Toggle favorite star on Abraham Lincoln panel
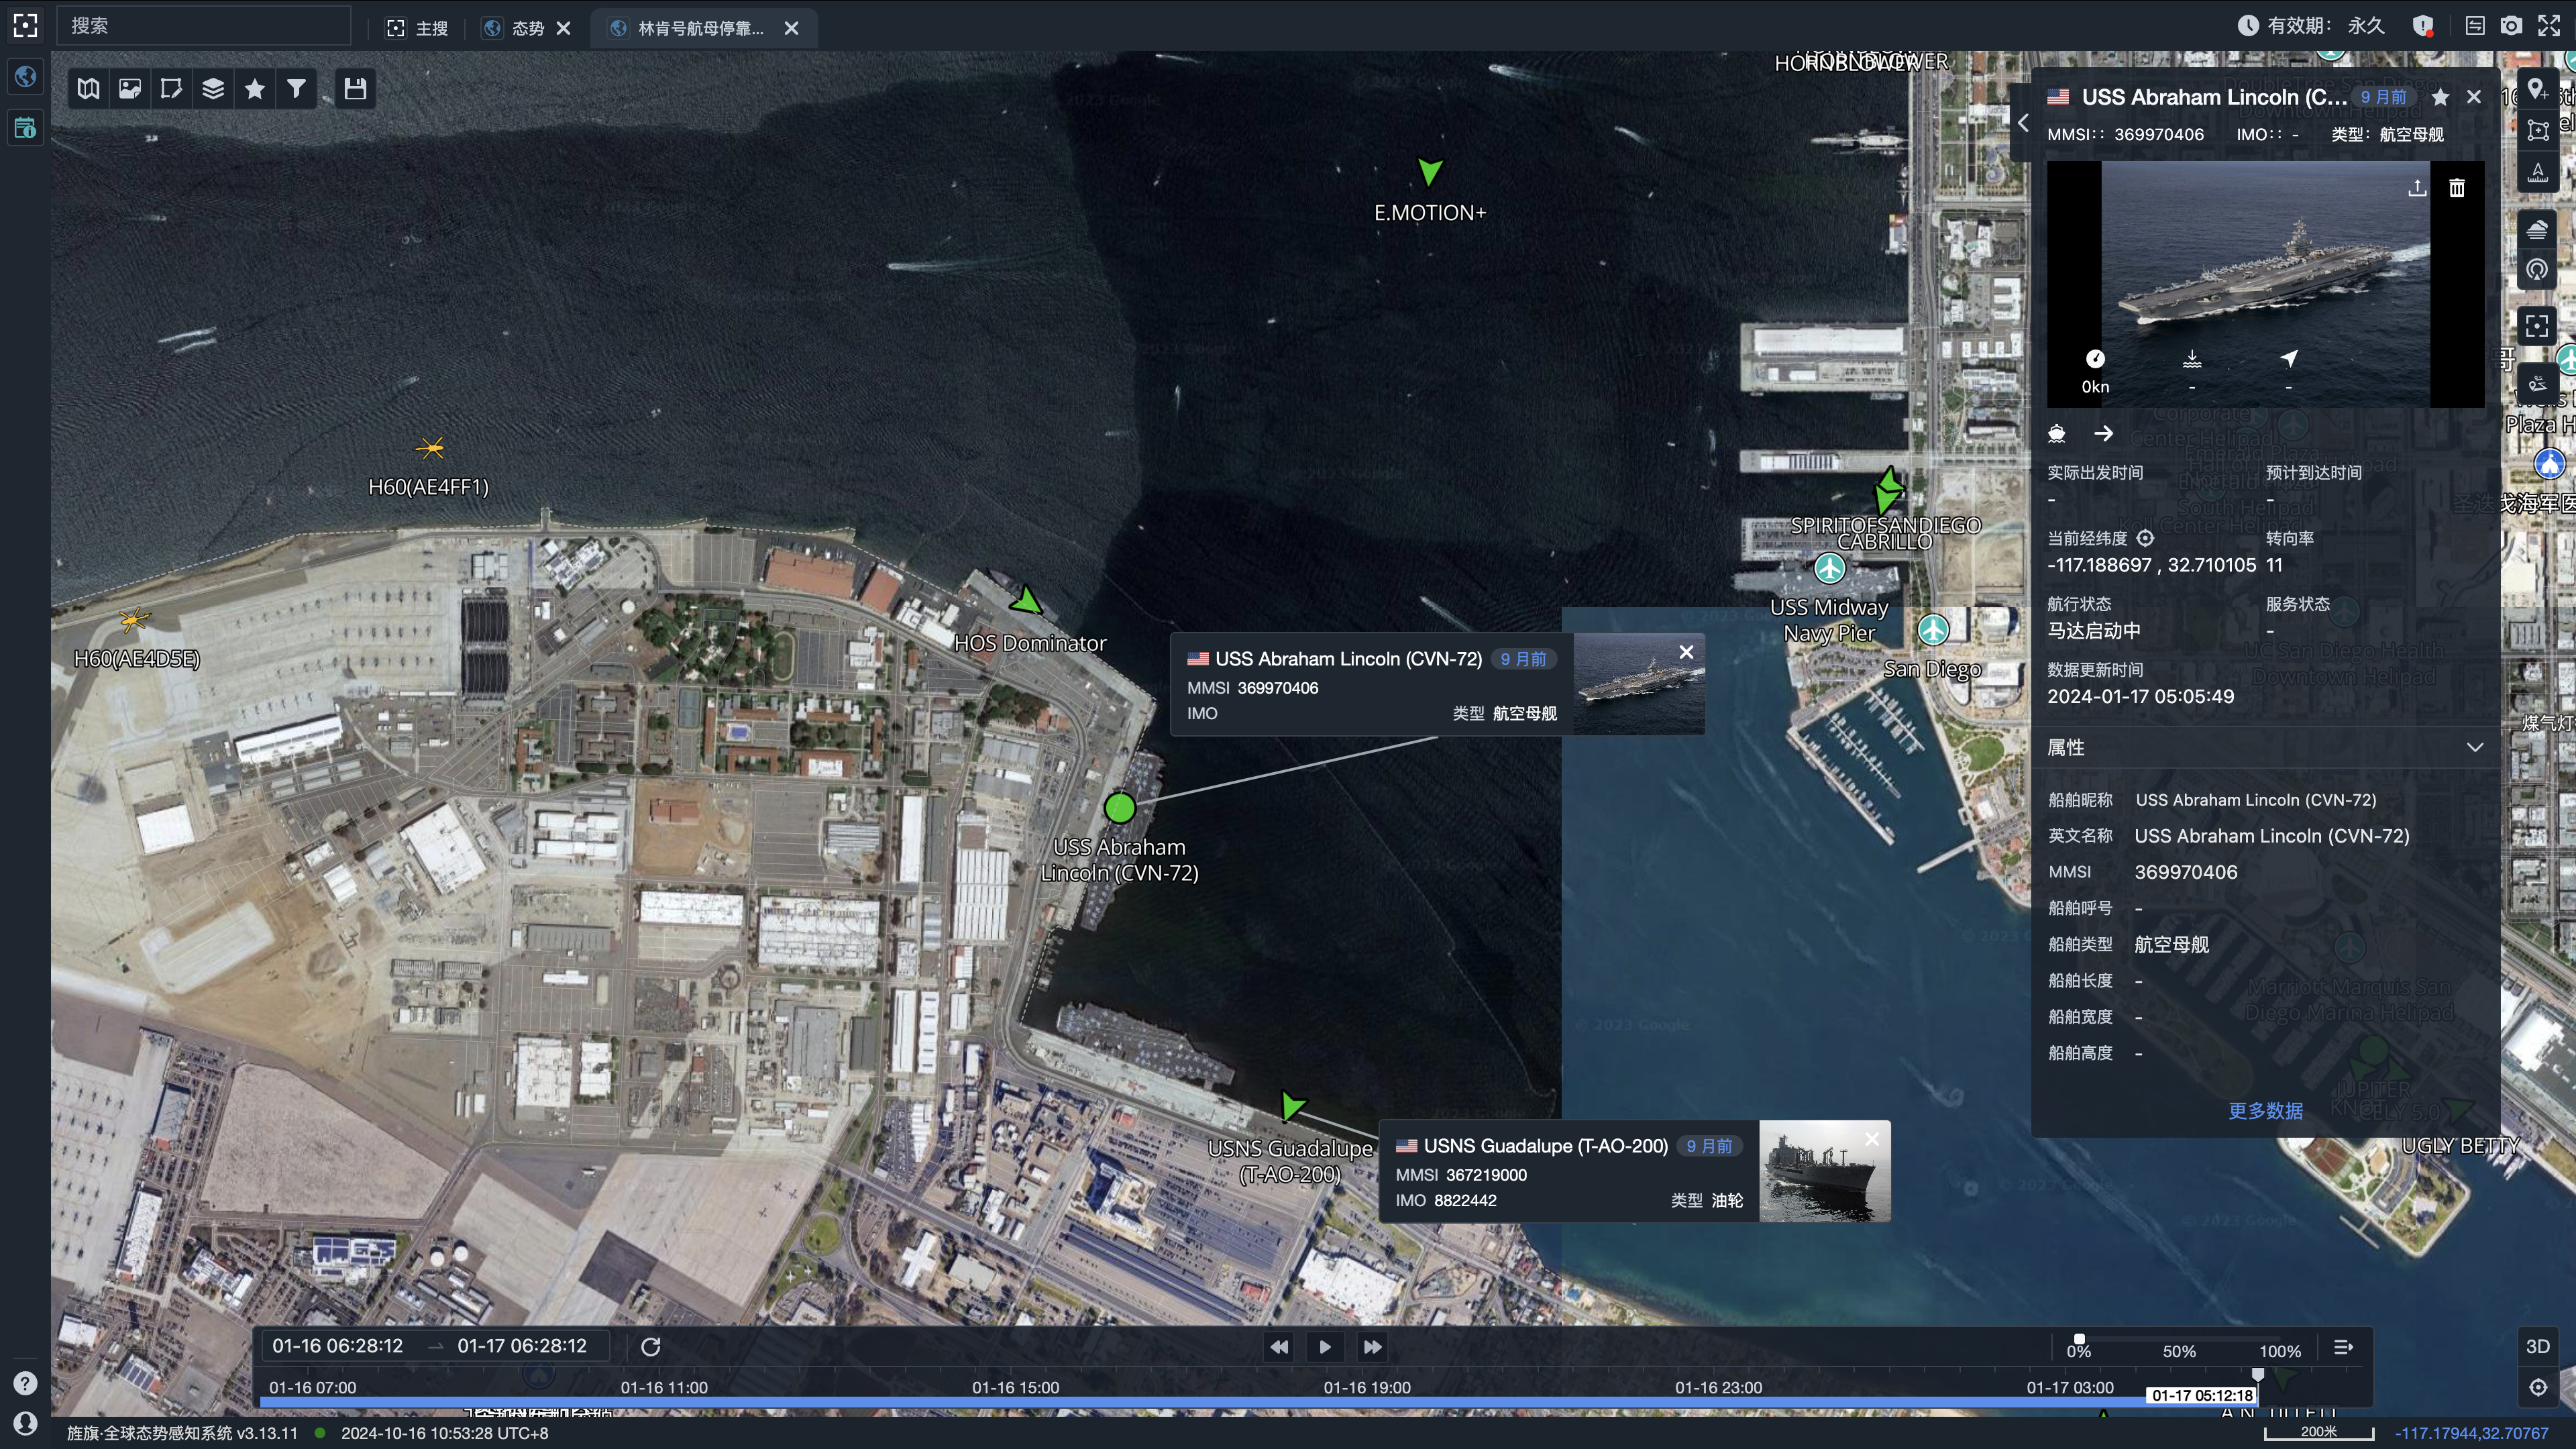Screen dimensions: 2576x1449 2440,97
